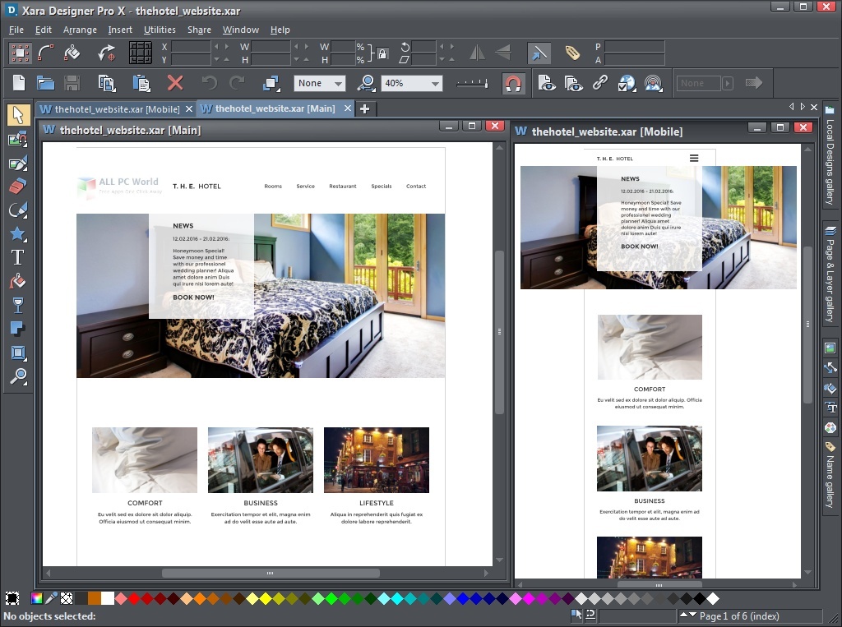Click the website preview eye icon
Screen dimensions: 842x627
click(x=575, y=82)
